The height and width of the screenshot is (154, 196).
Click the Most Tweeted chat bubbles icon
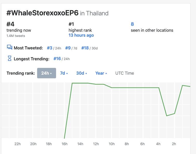10,48
